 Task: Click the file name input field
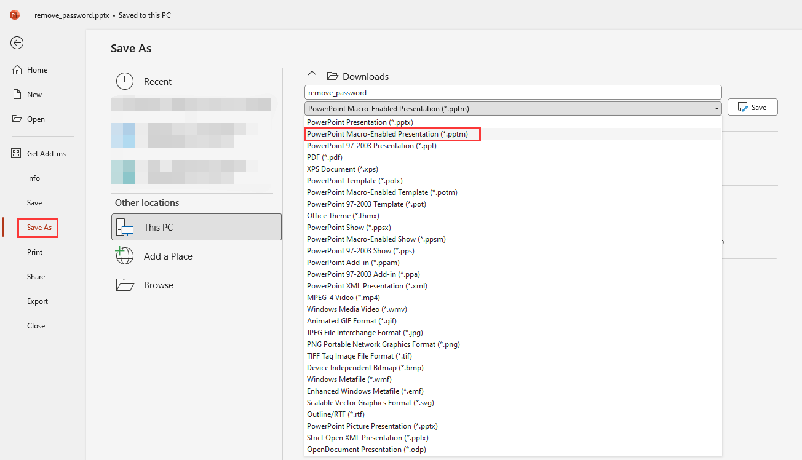513,92
